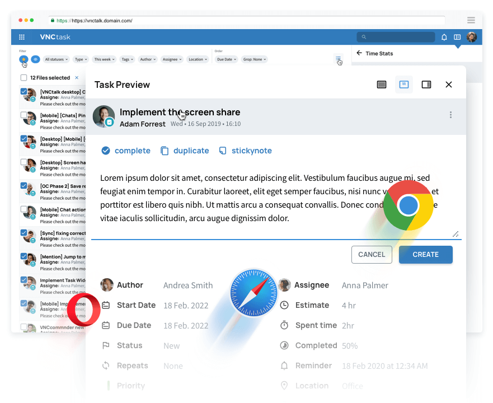
Task: Open the Tags filter dropdown
Action: pos(128,59)
